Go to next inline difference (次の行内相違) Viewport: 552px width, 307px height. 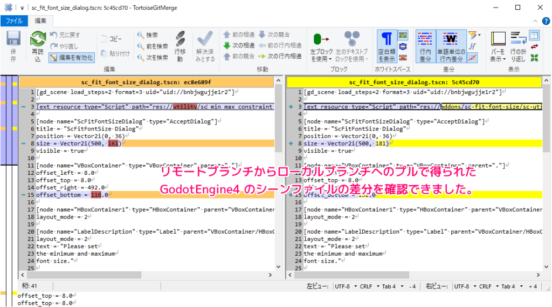(280, 57)
